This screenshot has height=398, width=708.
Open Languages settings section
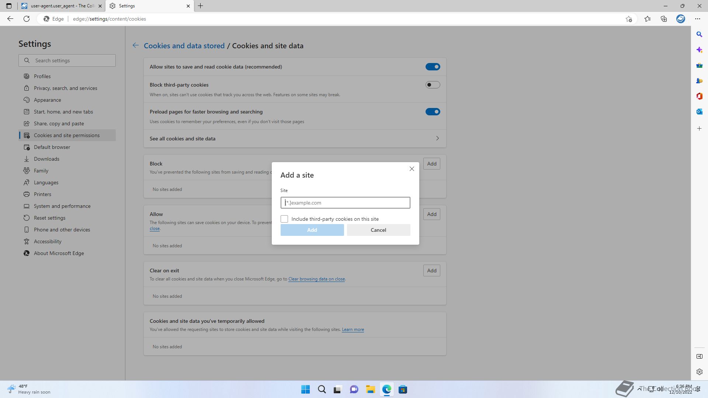click(x=67, y=182)
